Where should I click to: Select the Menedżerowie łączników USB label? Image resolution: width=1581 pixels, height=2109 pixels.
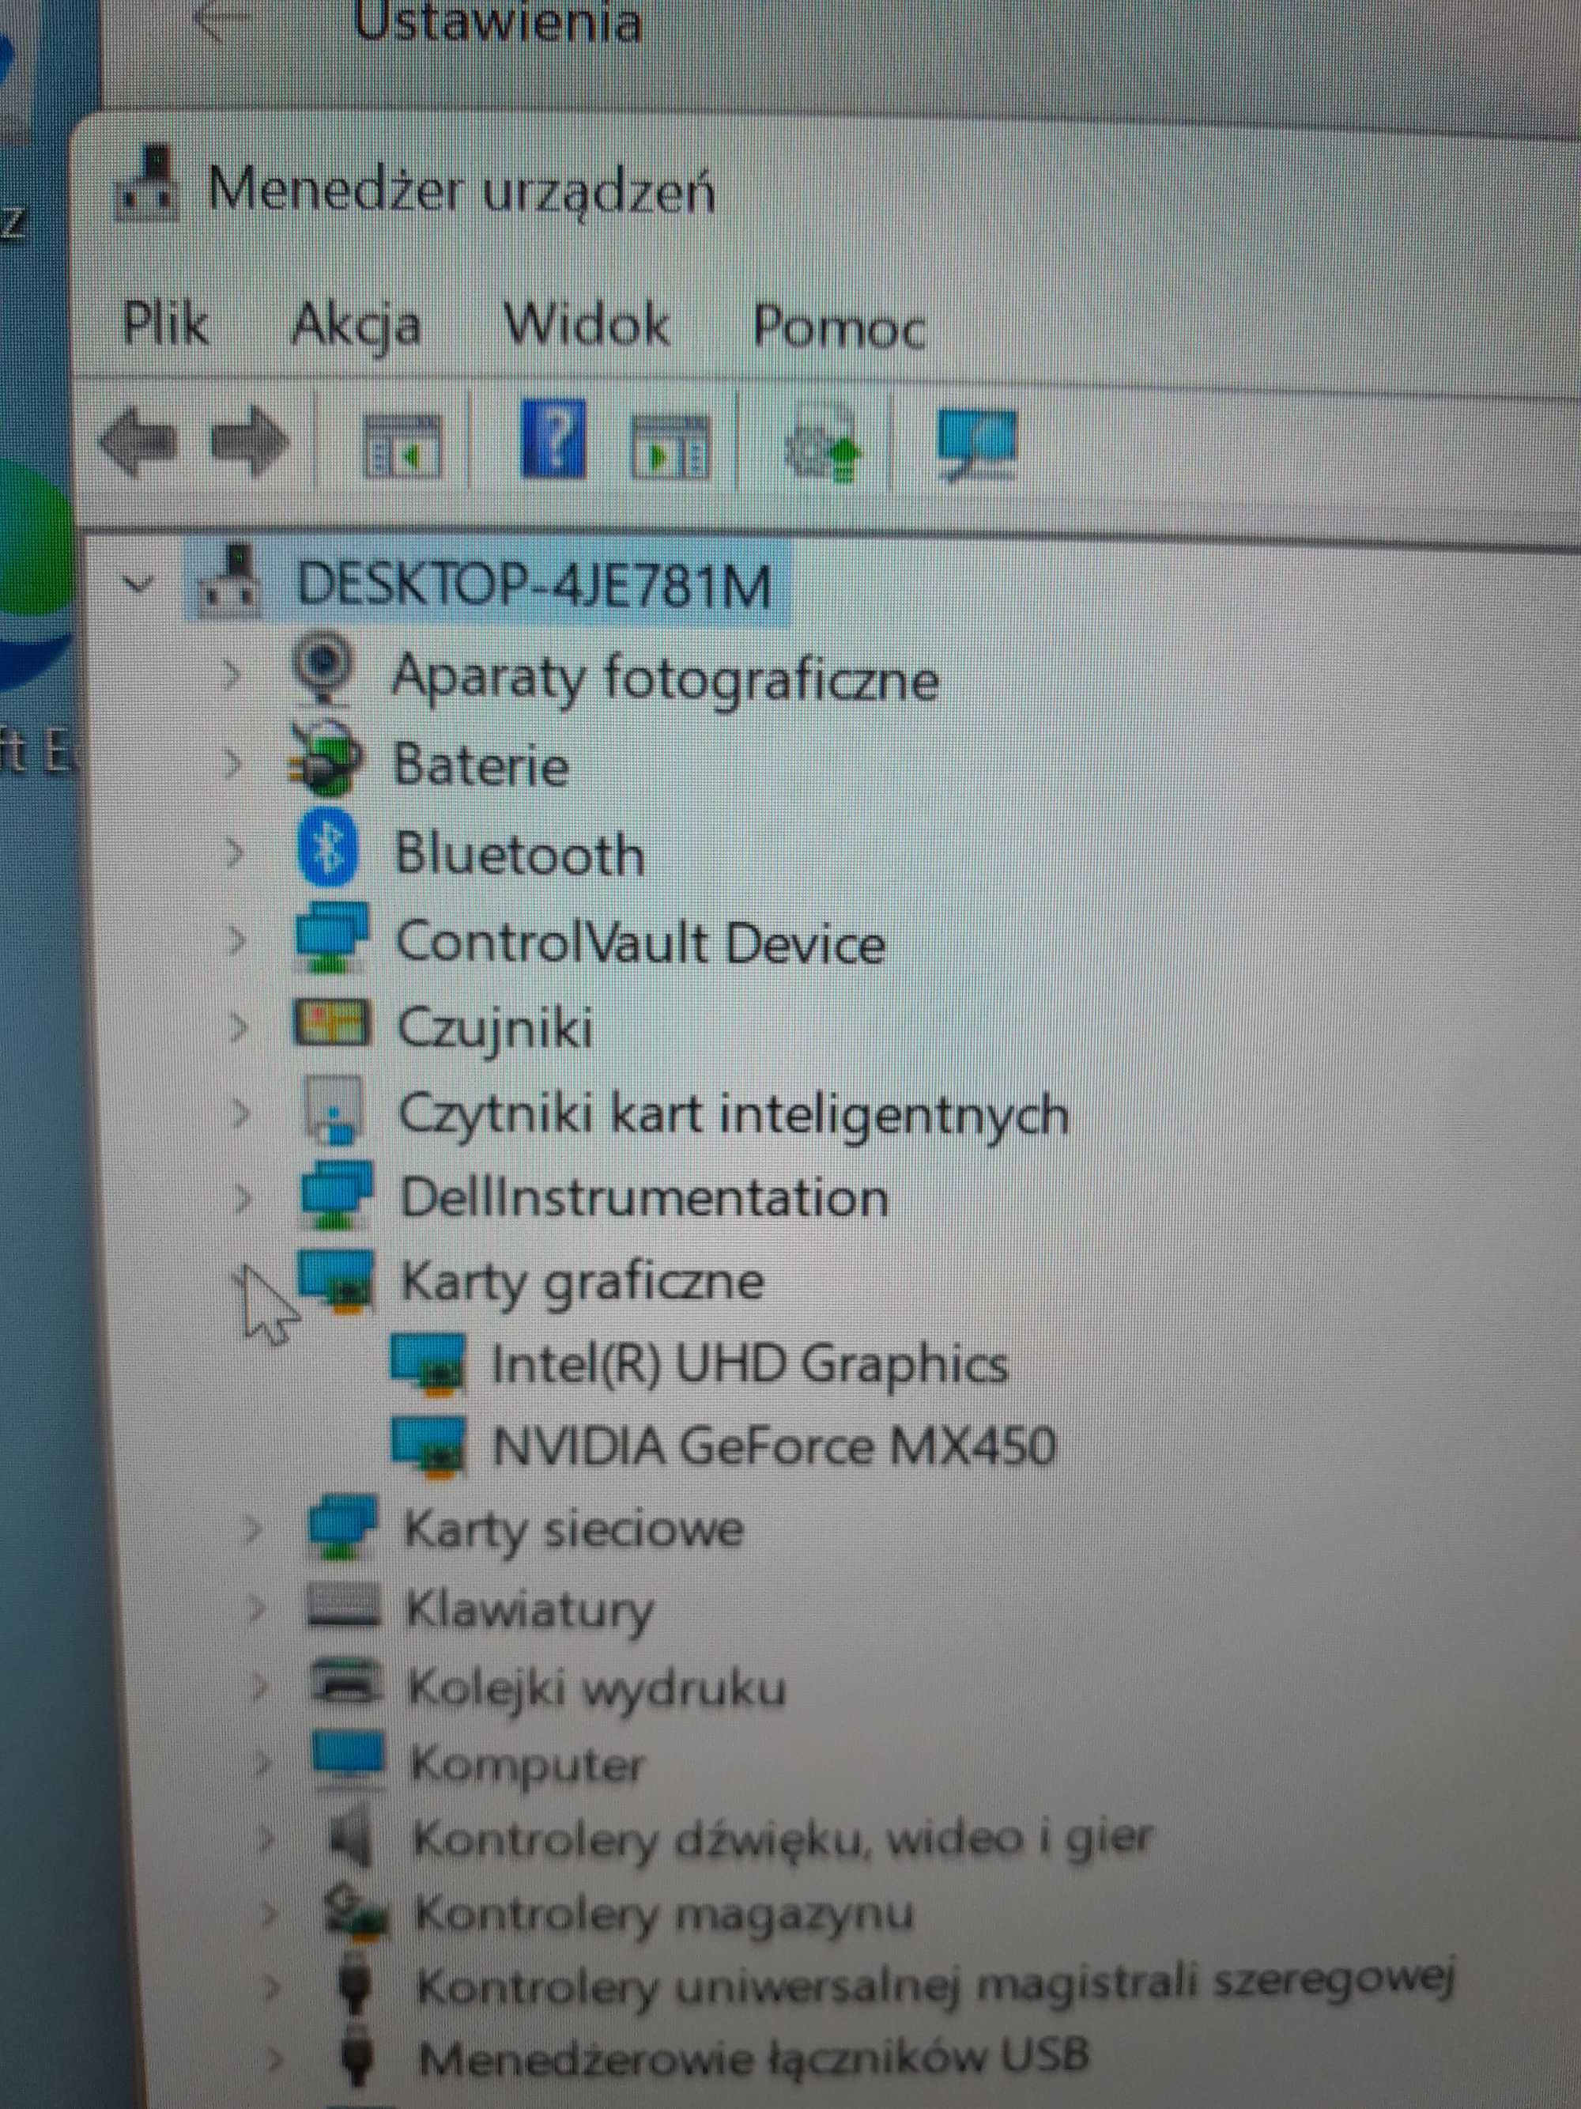pyautogui.click(x=753, y=2058)
